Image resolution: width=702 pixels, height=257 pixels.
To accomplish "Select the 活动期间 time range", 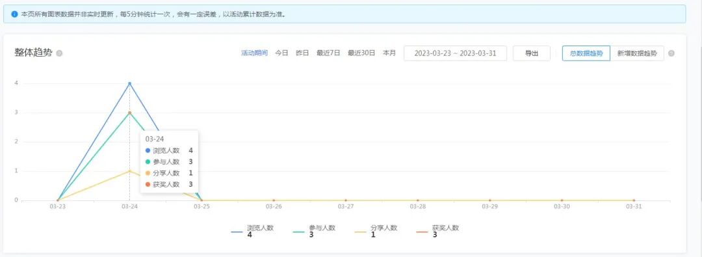I will click(254, 53).
